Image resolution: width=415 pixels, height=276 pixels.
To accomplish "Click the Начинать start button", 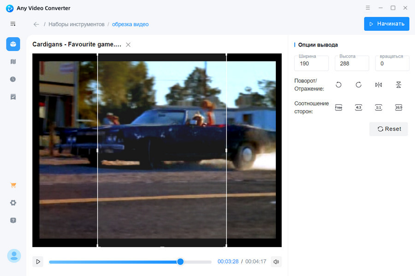I will tap(387, 24).
